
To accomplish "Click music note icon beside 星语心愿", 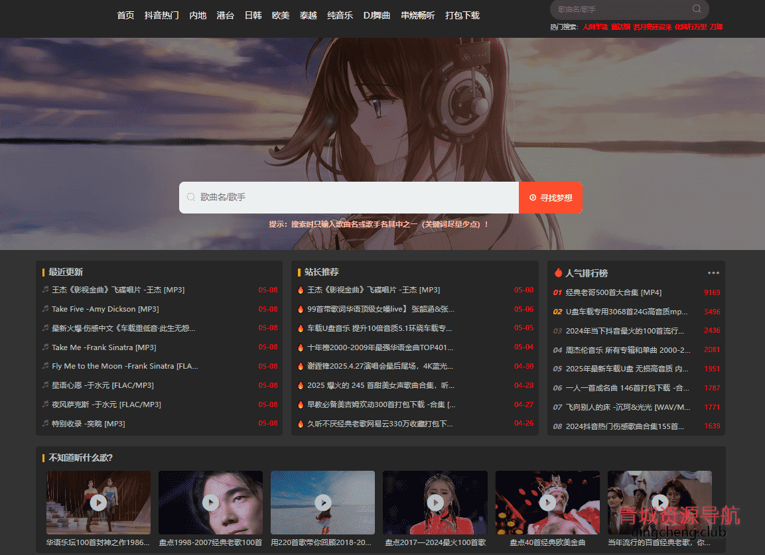I will pyautogui.click(x=45, y=385).
